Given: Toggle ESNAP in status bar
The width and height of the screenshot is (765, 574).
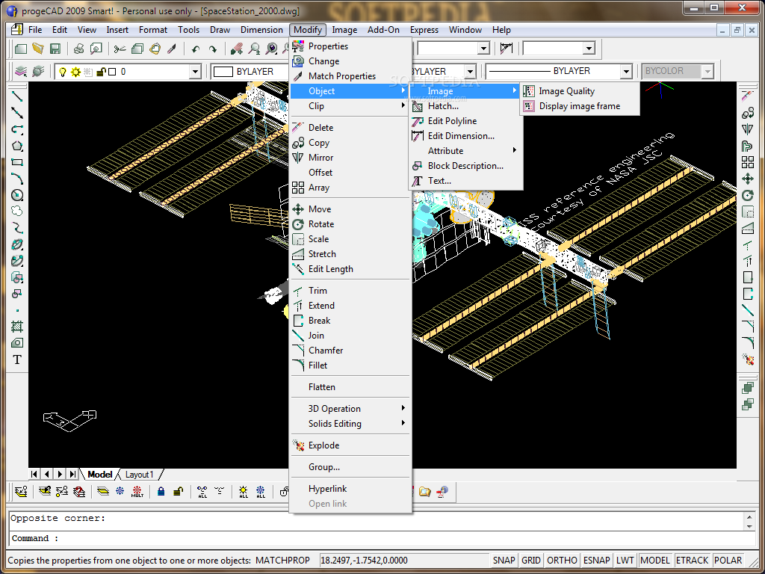Looking at the screenshot, I should tap(597, 561).
